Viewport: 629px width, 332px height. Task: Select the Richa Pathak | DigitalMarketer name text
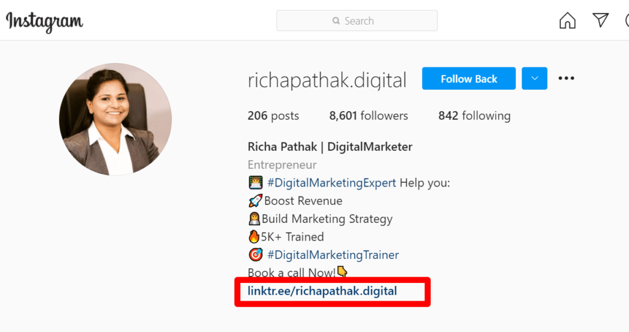coord(330,147)
